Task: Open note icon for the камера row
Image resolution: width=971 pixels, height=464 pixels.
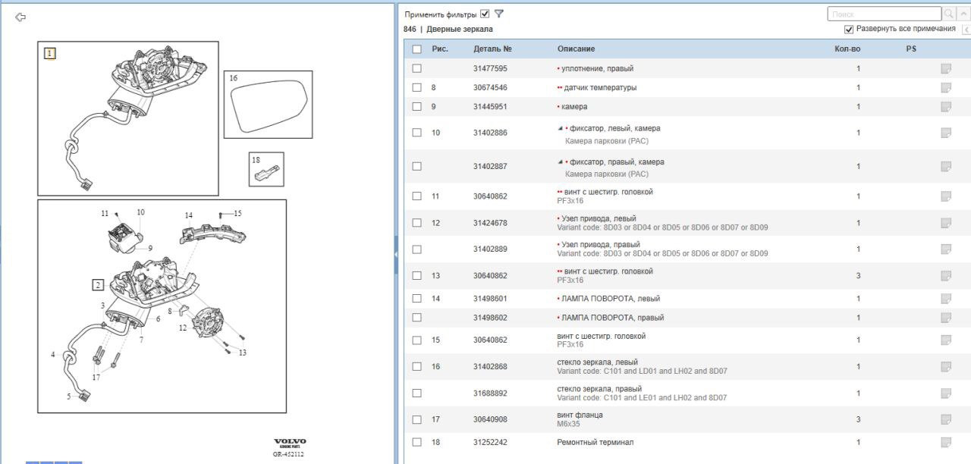Action: pyautogui.click(x=945, y=107)
